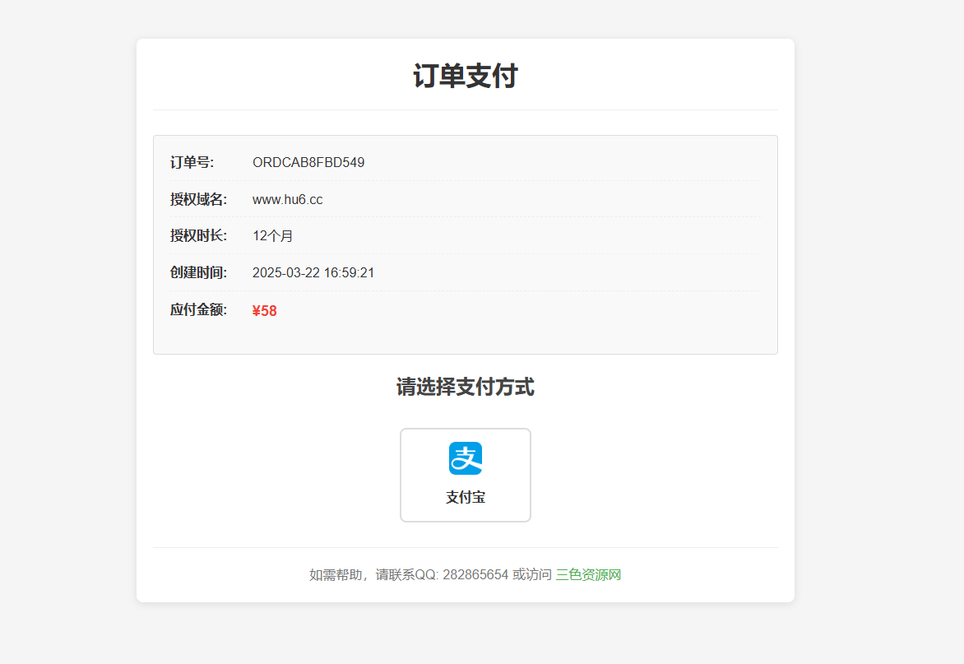The image size is (964, 664).
Task: Click the 如需帮助 help text
Action: pyautogui.click(x=336, y=574)
